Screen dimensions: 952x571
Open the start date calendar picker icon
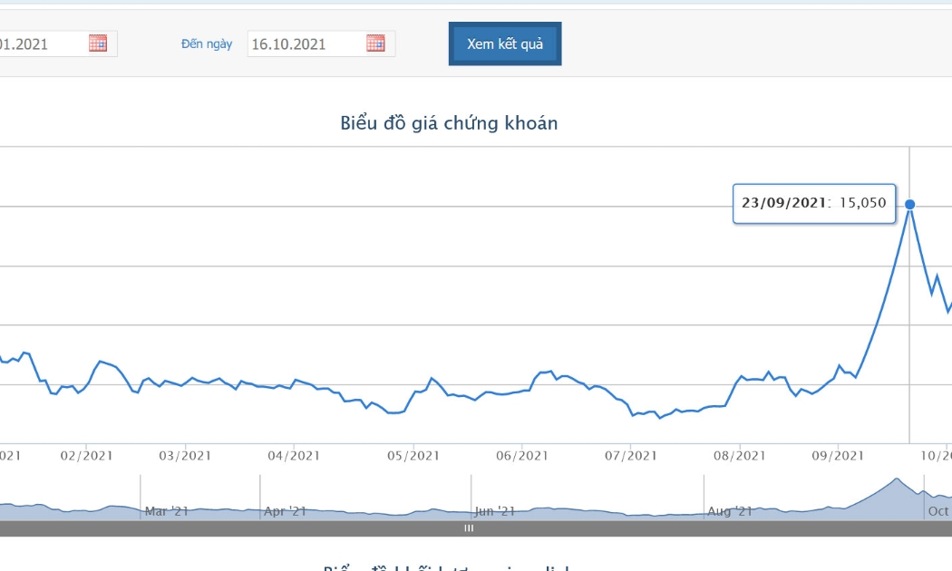[x=98, y=44]
